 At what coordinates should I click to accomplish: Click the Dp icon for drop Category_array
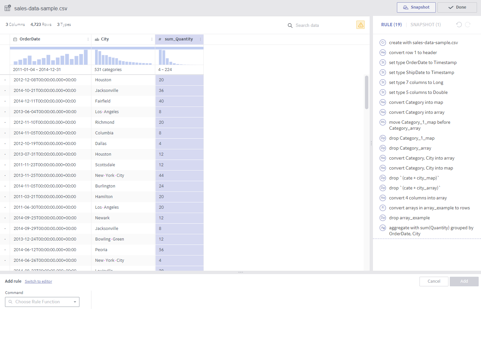click(x=383, y=148)
